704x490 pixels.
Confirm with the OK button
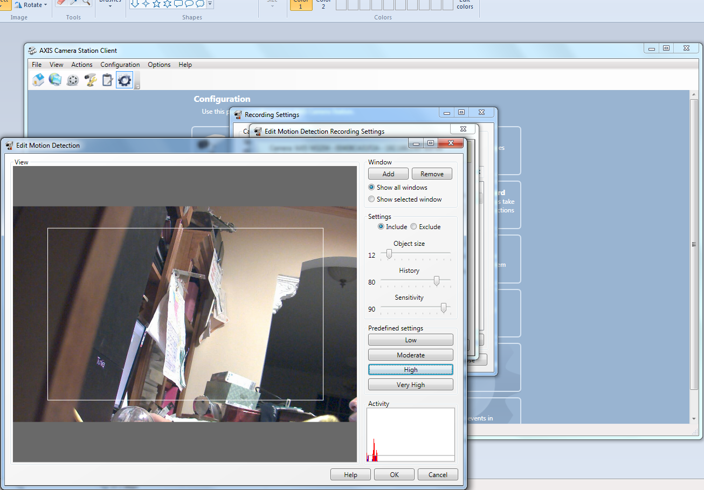pos(395,474)
